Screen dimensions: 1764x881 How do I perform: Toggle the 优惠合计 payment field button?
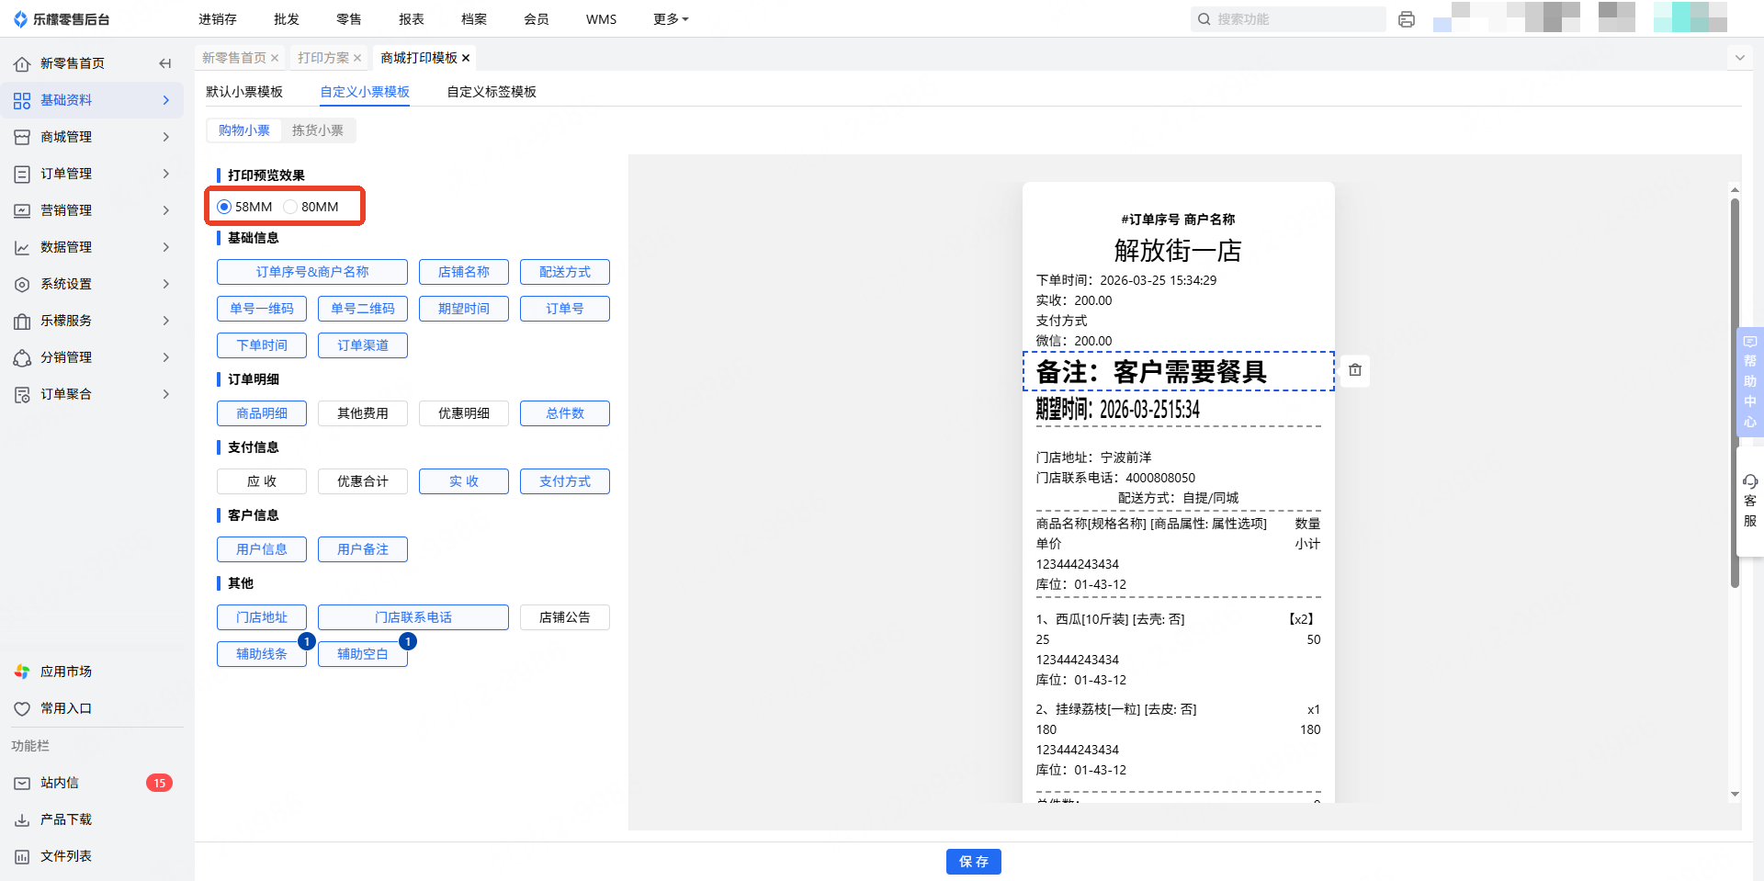(x=362, y=481)
